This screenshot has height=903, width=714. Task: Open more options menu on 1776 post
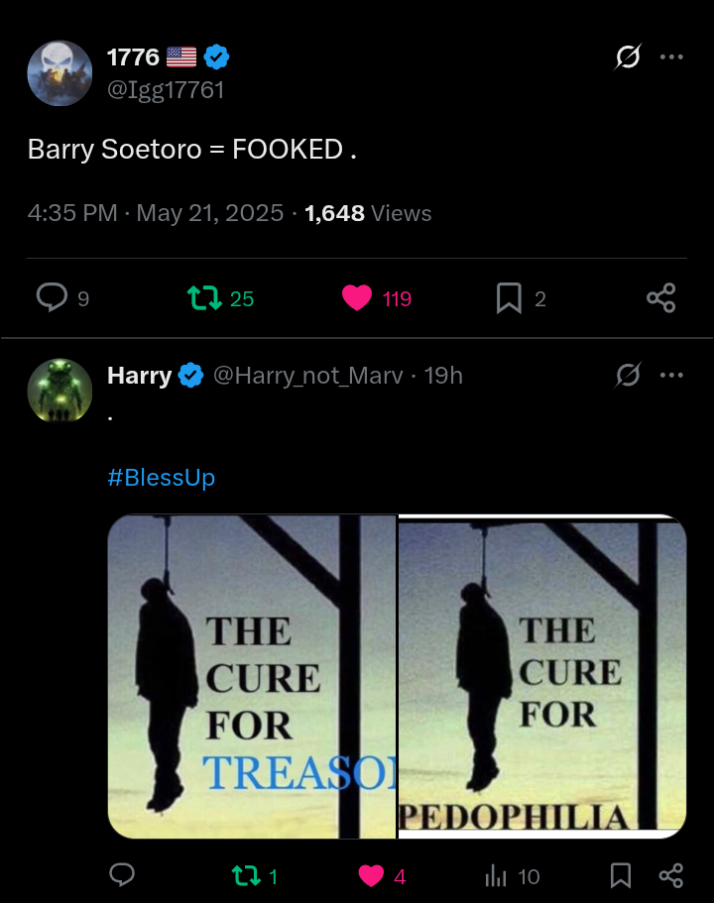tap(671, 57)
